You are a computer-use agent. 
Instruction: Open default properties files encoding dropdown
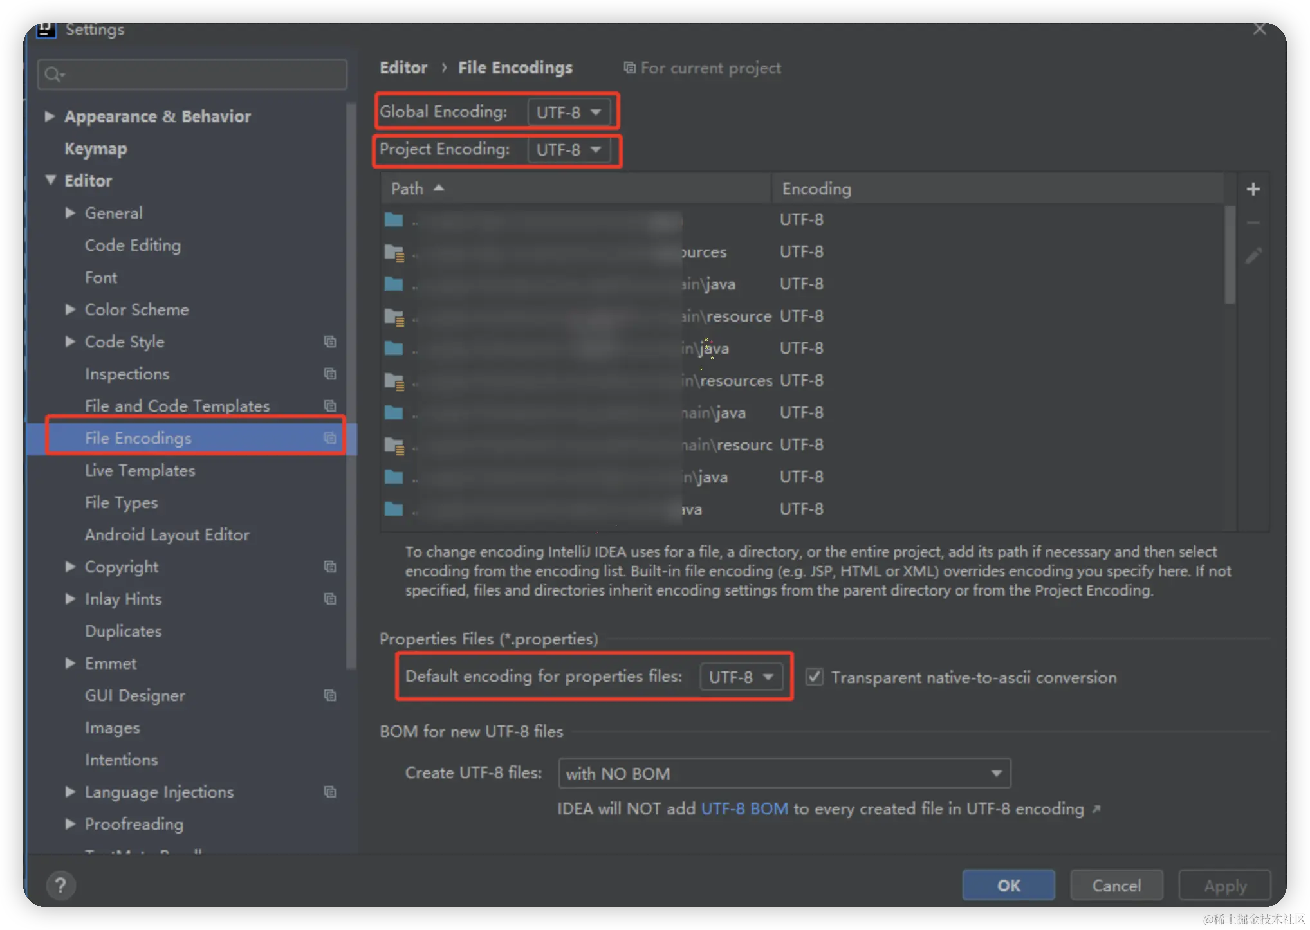[741, 677]
